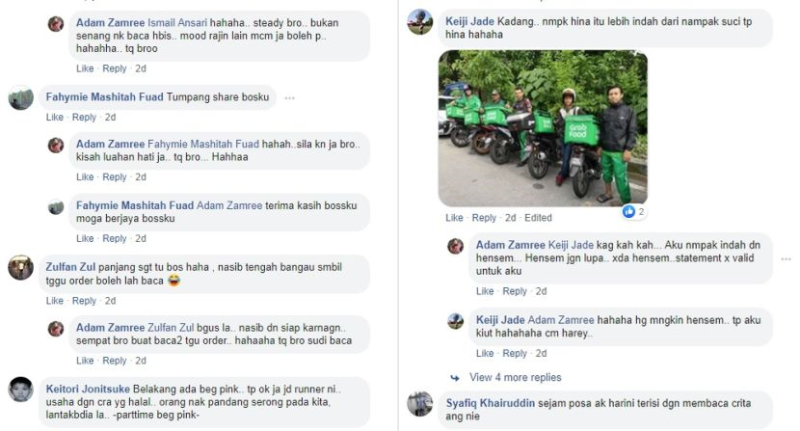
Task: Open options menu beside Adam Zamree's hensem reply
Action: pos(786,259)
